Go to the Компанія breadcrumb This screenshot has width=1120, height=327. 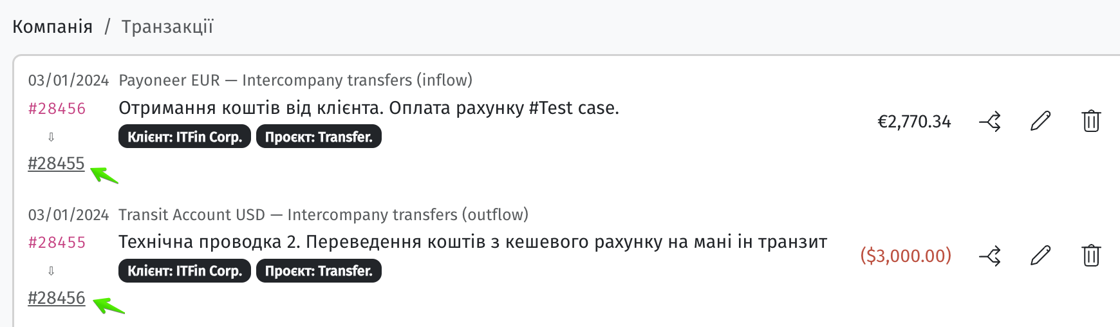53,27
